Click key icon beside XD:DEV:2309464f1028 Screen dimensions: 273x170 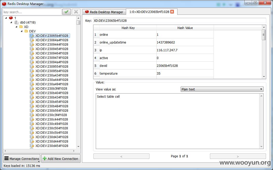[32, 53]
